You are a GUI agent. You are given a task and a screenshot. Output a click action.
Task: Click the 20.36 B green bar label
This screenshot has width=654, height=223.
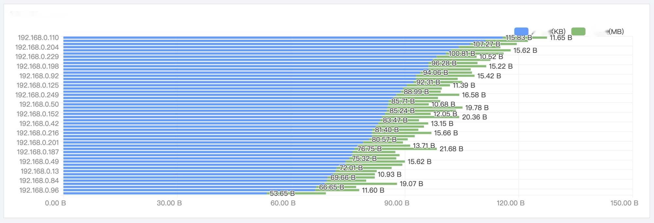[474, 117]
